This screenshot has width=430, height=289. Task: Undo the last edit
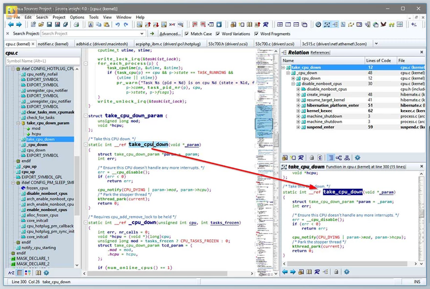[118, 25]
